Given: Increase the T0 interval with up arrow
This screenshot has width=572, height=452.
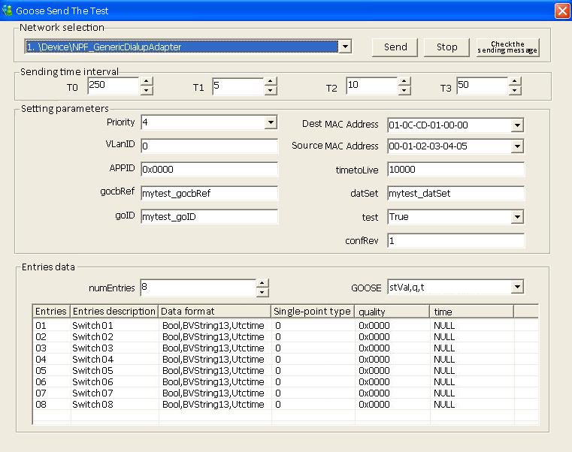Looking at the screenshot, I should pyautogui.click(x=147, y=82).
